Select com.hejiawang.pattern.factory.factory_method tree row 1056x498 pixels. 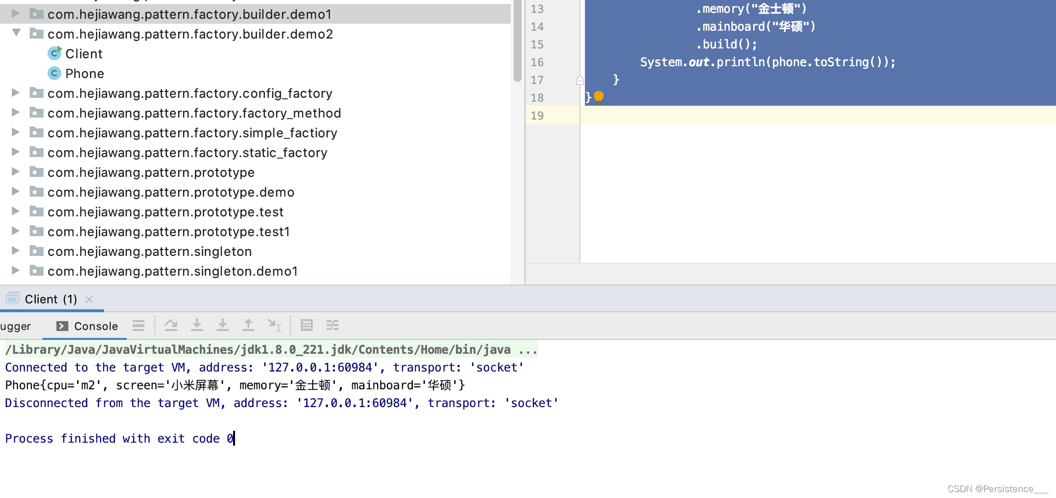coord(255,113)
